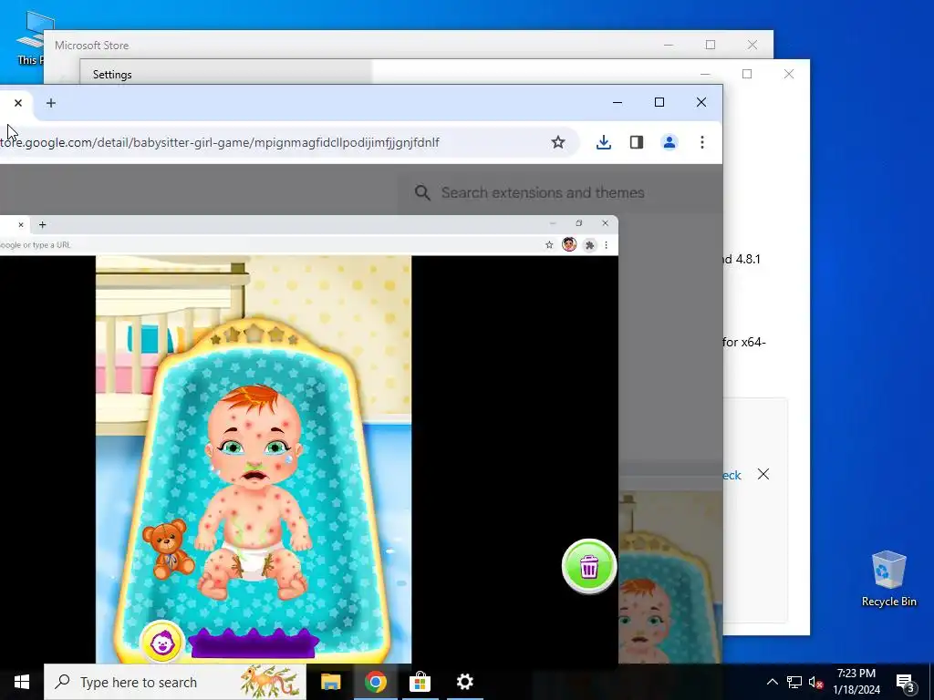Click the Chrome taskbar icon
The width and height of the screenshot is (934, 700).
pos(375,682)
